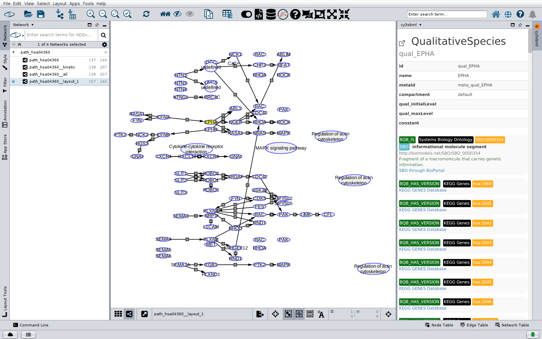Open network list options gear

point(104,44)
